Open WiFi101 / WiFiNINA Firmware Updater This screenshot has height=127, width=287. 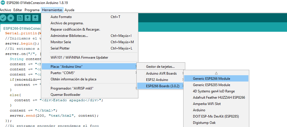point(89,57)
